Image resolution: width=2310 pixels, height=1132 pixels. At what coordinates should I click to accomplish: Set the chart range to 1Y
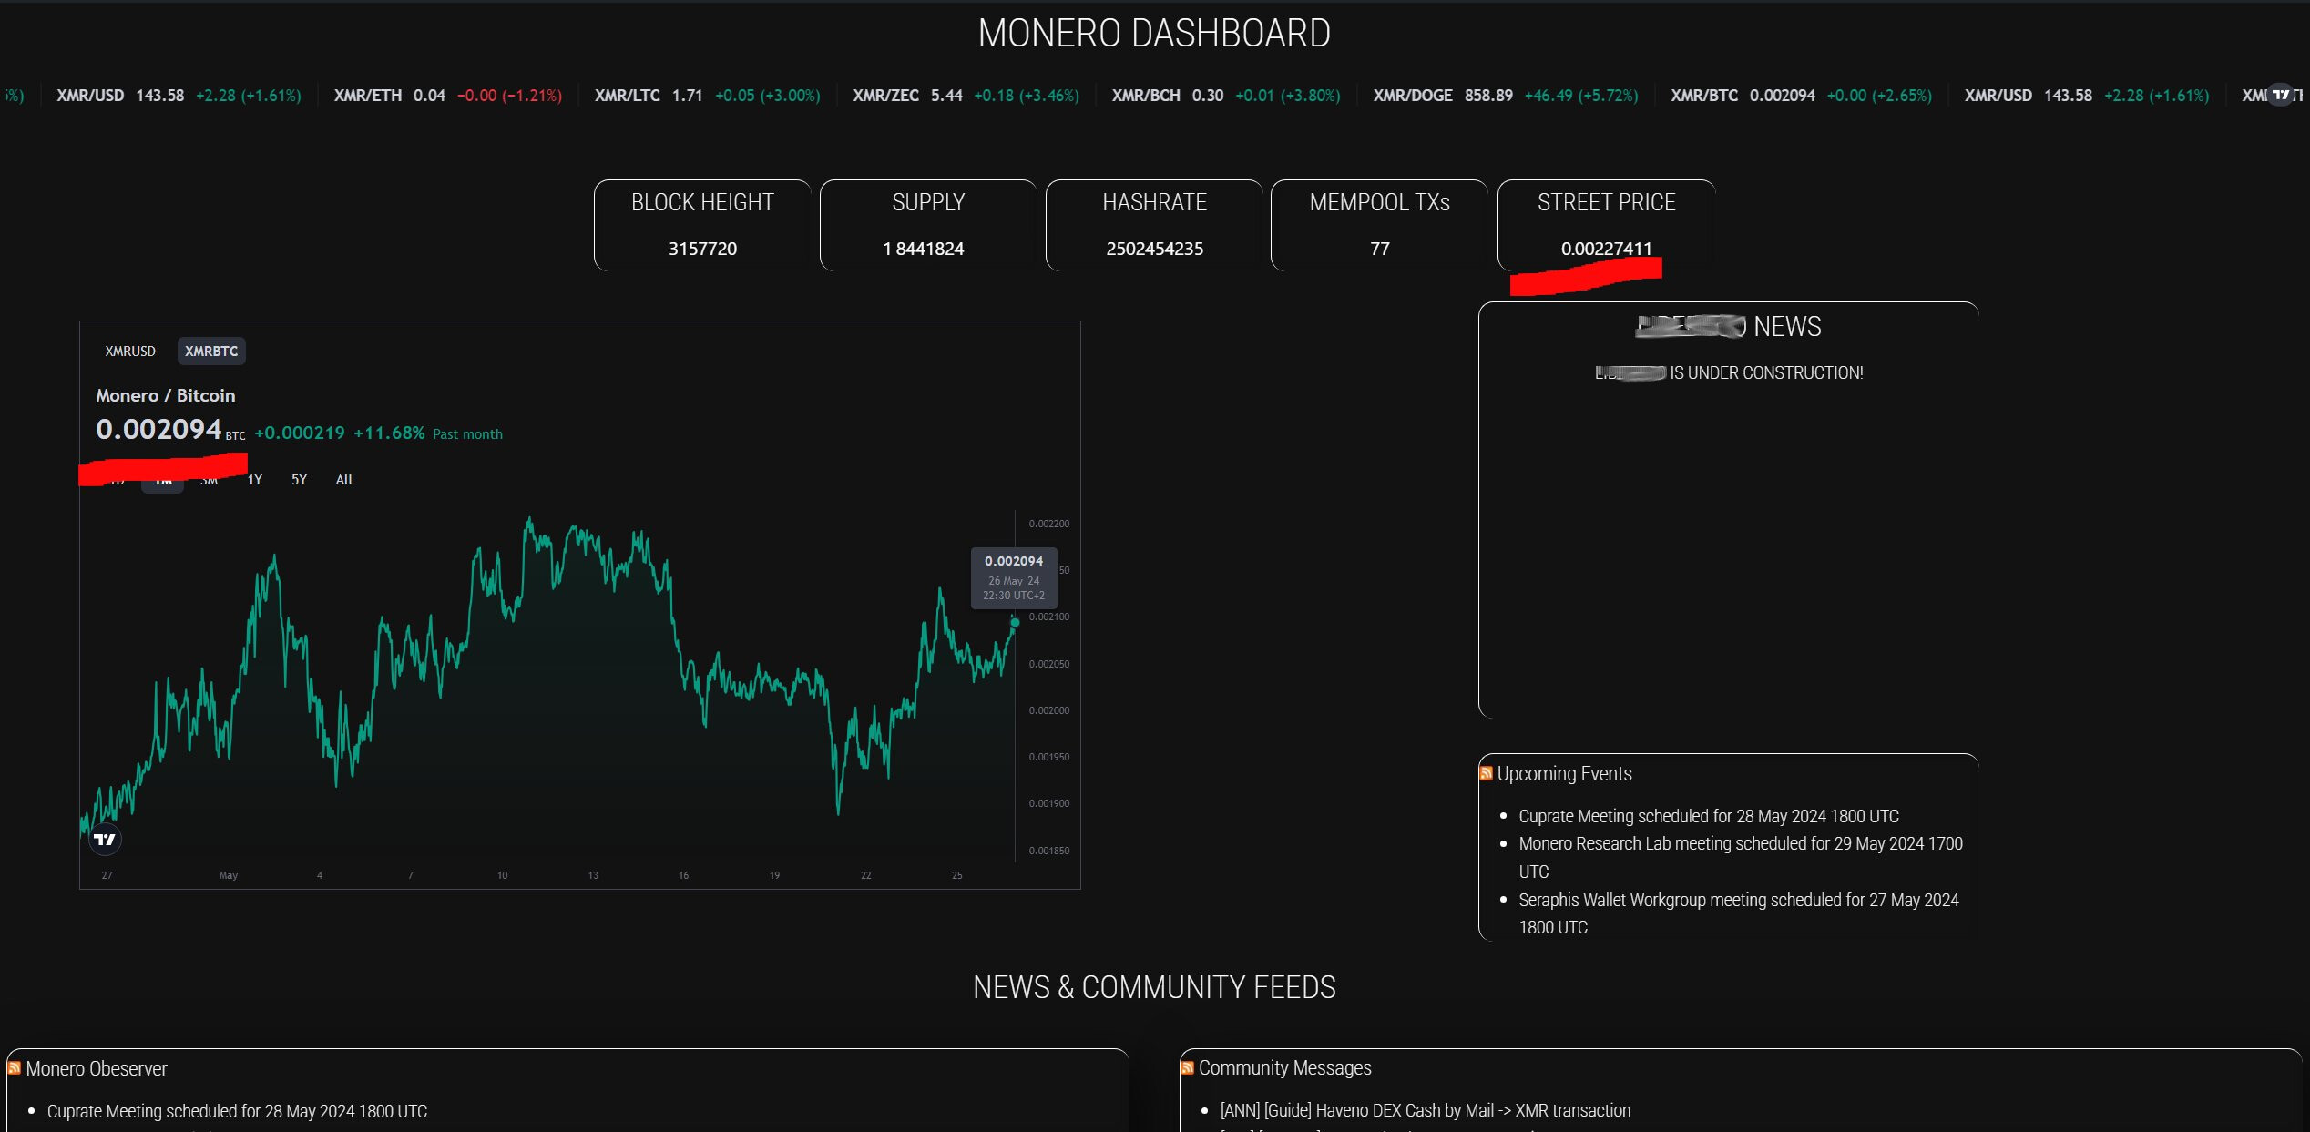(255, 480)
